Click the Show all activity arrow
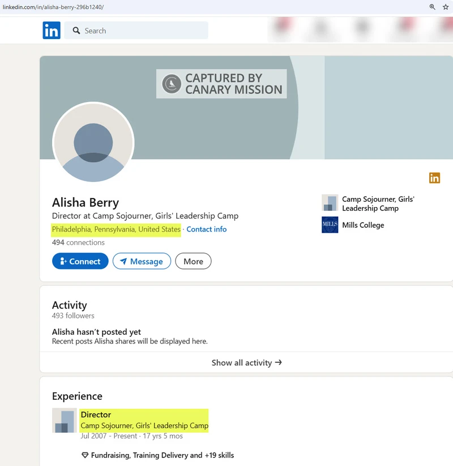This screenshot has height=466, width=453. point(278,362)
